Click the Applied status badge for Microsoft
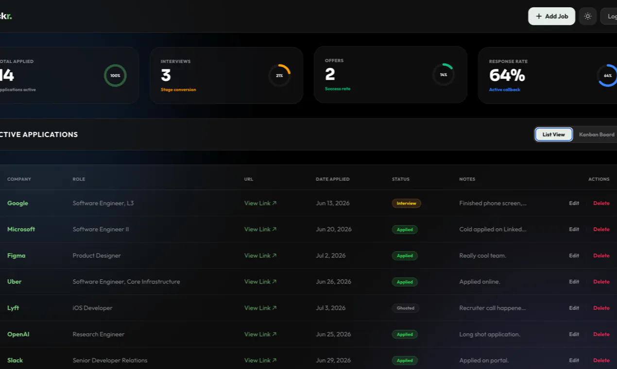The width and height of the screenshot is (617, 369). (x=405, y=230)
